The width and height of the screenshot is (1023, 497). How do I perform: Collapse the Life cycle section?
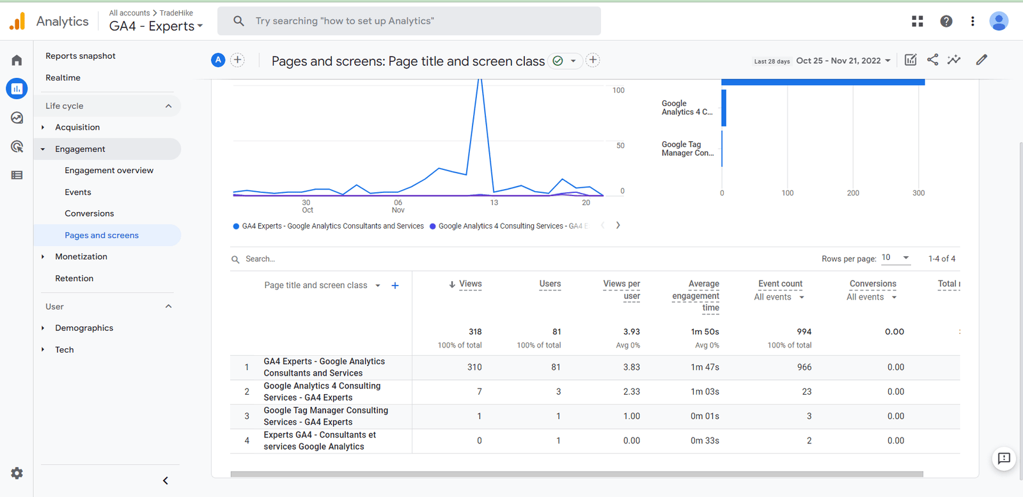(x=168, y=106)
